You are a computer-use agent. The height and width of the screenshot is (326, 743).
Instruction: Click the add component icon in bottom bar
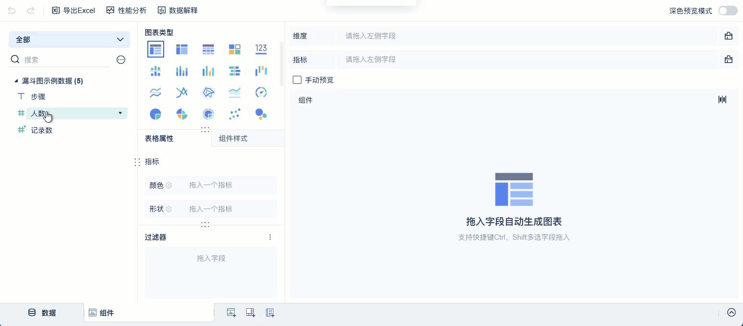coord(231,313)
